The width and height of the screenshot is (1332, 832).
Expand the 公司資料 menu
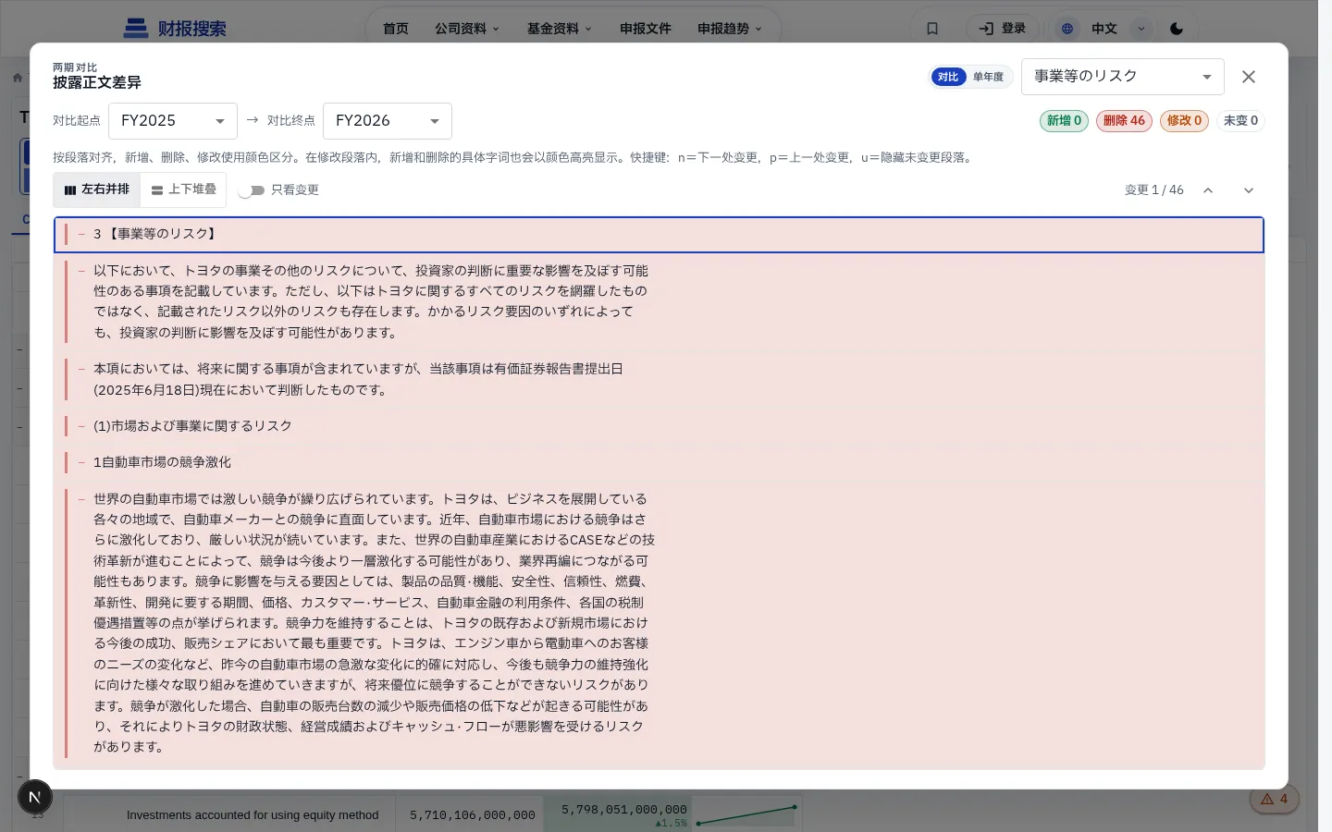[x=467, y=29]
